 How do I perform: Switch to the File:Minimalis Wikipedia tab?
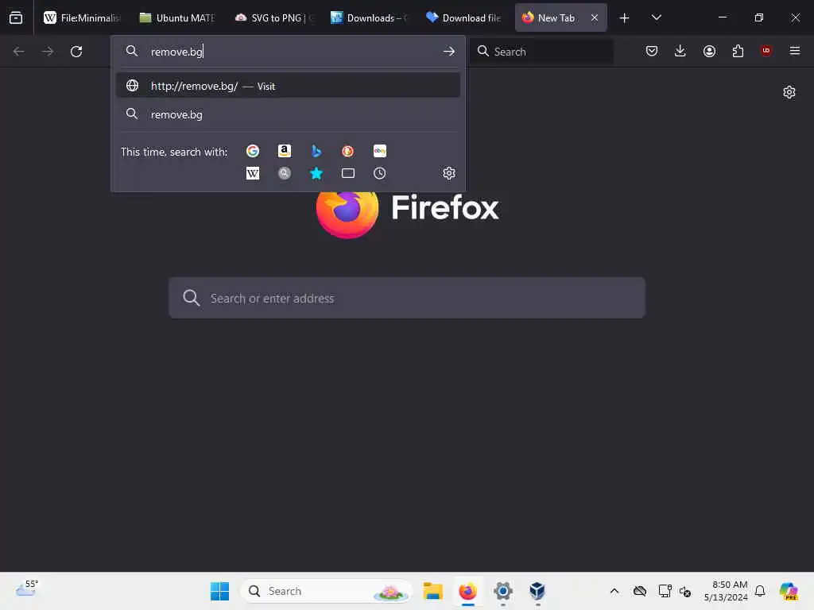click(82, 18)
